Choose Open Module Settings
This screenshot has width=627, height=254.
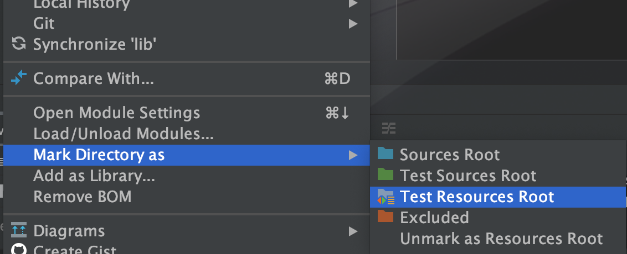point(116,113)
